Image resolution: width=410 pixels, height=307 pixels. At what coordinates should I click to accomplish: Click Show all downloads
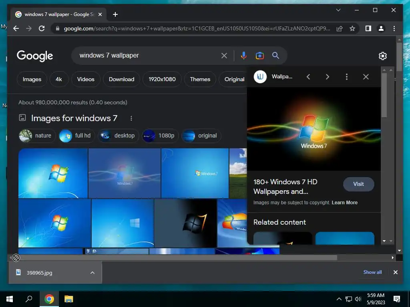tap(372, 272)
